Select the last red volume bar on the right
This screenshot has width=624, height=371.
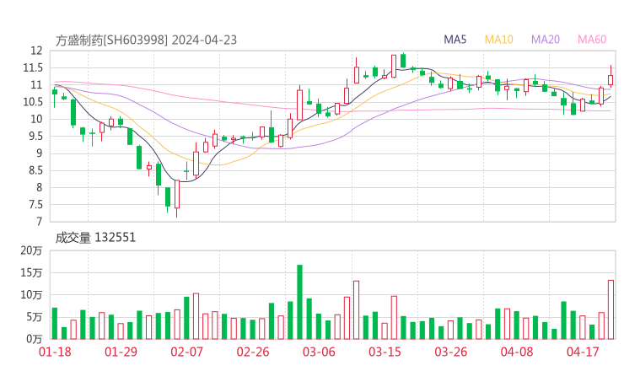[x=611, y=309]
